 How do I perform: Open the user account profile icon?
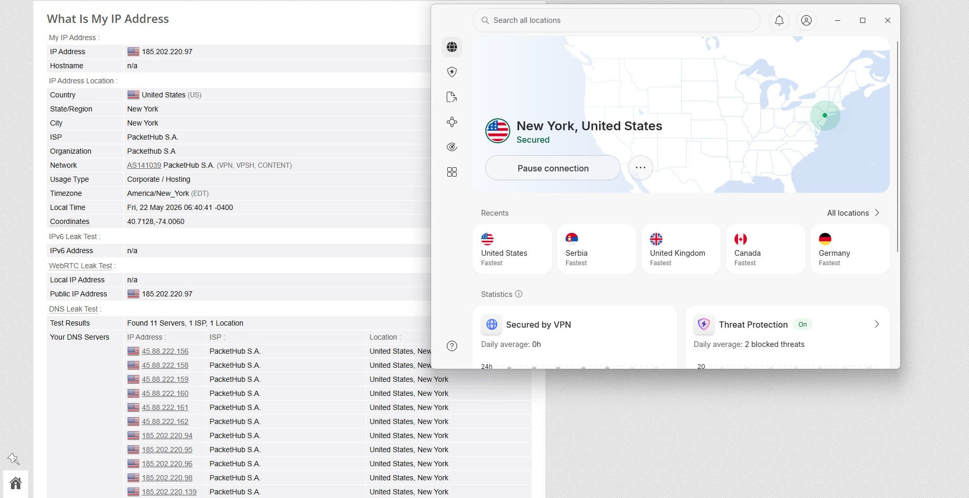pyautogui.click(x=806, y=20)
